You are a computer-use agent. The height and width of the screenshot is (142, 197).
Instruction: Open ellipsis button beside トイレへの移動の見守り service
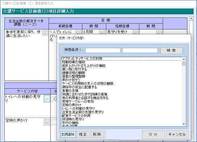(47, 99)
